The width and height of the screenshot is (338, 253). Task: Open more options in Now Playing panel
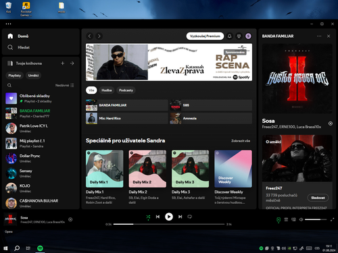point(319,36)
